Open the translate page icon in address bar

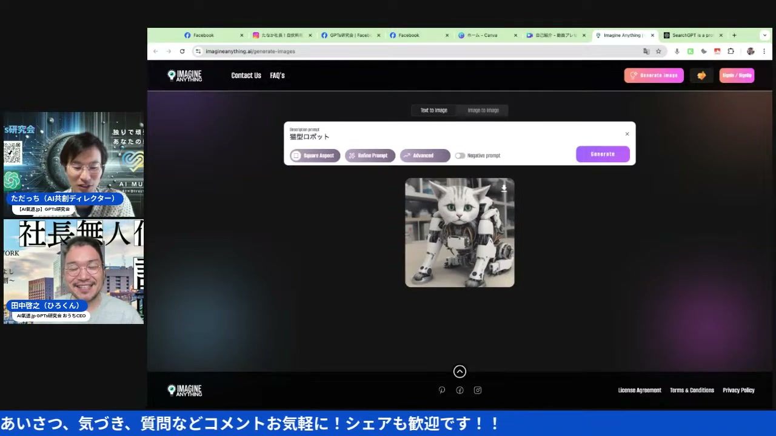pyautogui.click(x=646, y=51)
